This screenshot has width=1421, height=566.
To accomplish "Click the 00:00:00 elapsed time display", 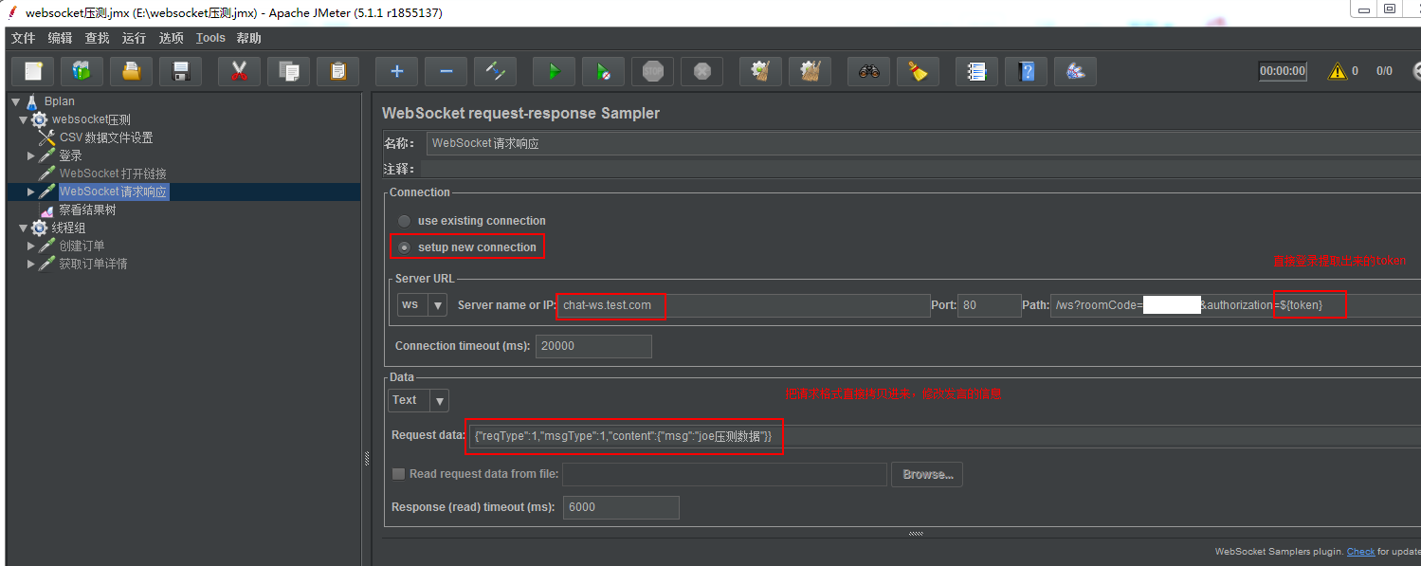I will point(1283,71).
